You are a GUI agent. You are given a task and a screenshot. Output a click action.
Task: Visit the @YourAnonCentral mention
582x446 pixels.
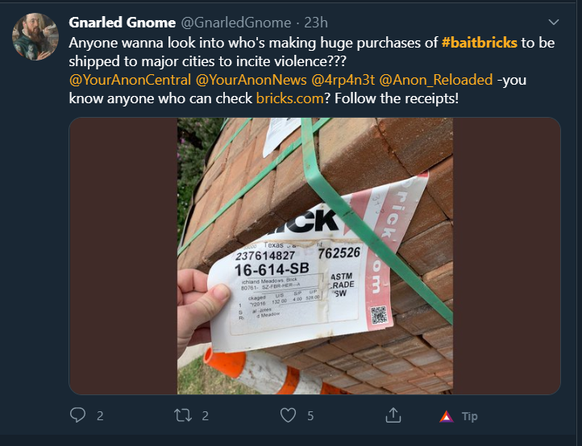pos(130,80)
